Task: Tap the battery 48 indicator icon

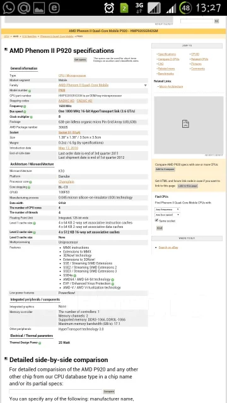Action: (185, 8)
